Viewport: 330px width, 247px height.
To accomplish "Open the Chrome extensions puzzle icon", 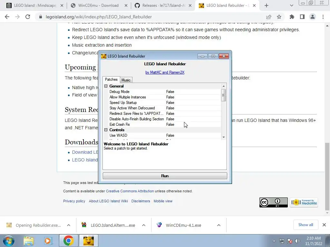I will point(292,17).
